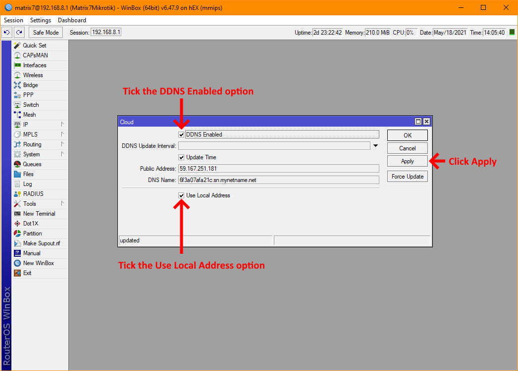Screen dimensions: 518x371
Task: Expand the DDNS Update Interval arrow
Action: (375, 146)
